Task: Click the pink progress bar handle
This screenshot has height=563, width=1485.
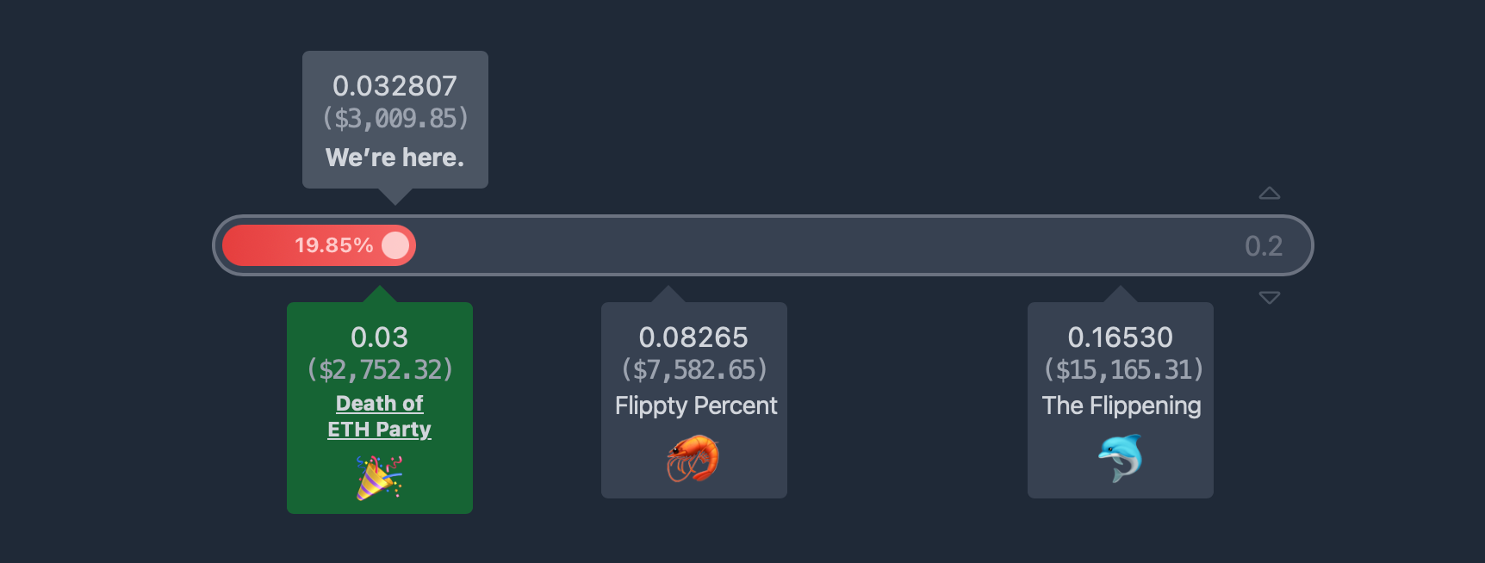Action: (395, 245)
